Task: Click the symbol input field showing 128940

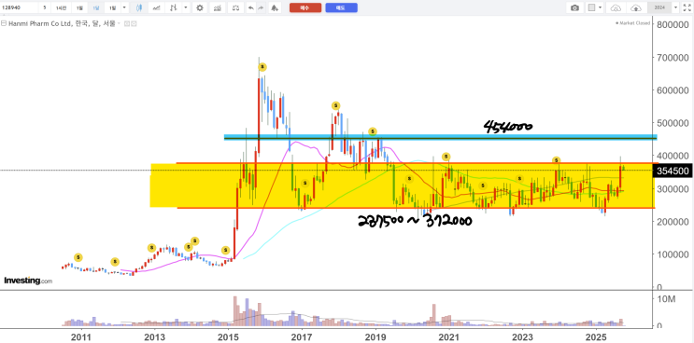Action: pyautogui.click(x=19, y=7)
